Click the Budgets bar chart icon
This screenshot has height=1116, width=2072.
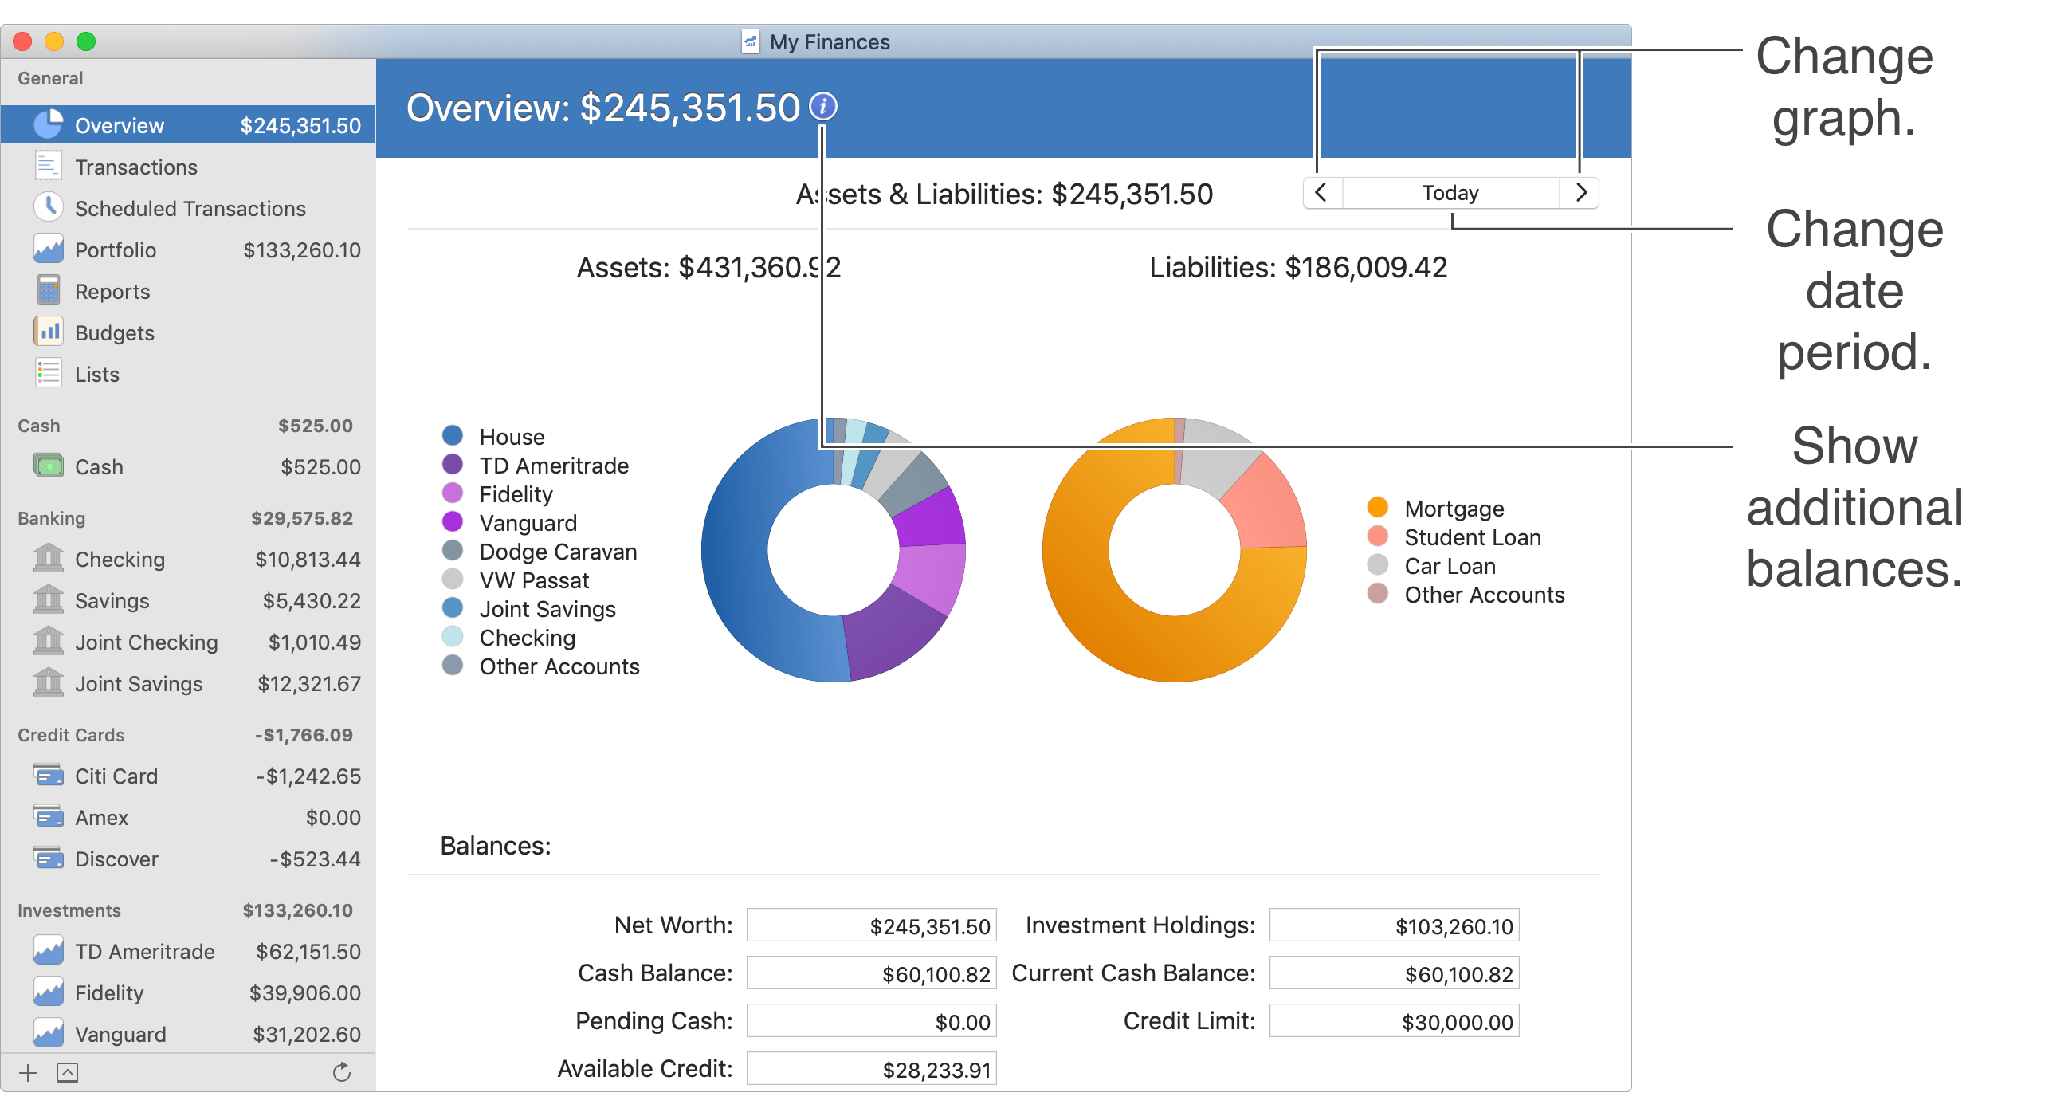point(49,332)
